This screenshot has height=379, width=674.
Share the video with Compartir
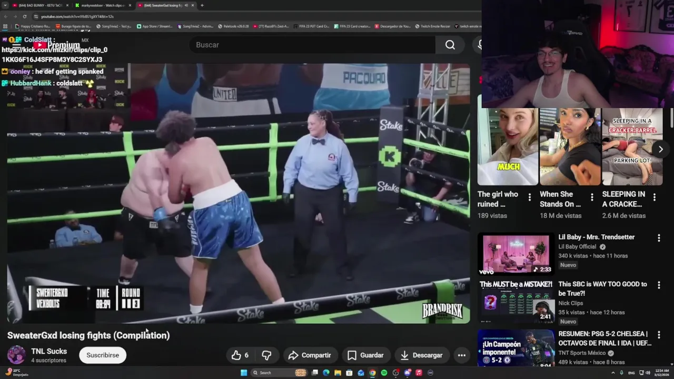310,355
